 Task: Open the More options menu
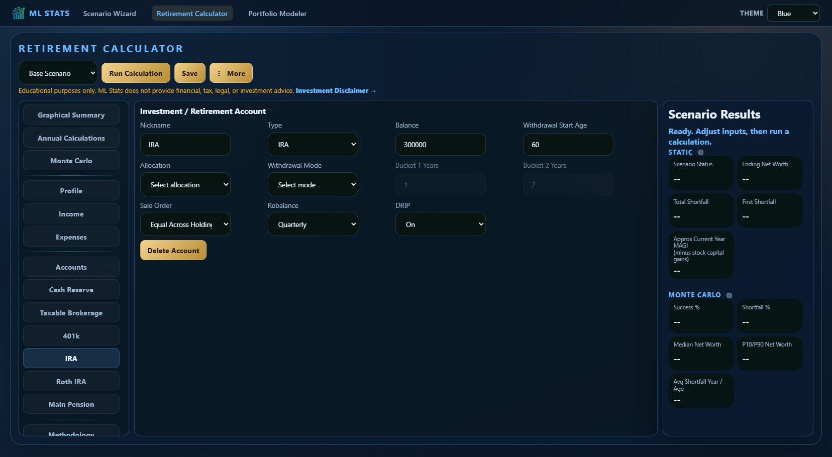coord(231,73)
